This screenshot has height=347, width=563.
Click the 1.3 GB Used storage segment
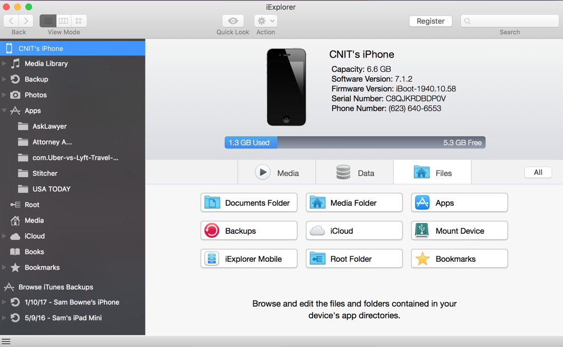pyautogui.click(x=251, y=142)
